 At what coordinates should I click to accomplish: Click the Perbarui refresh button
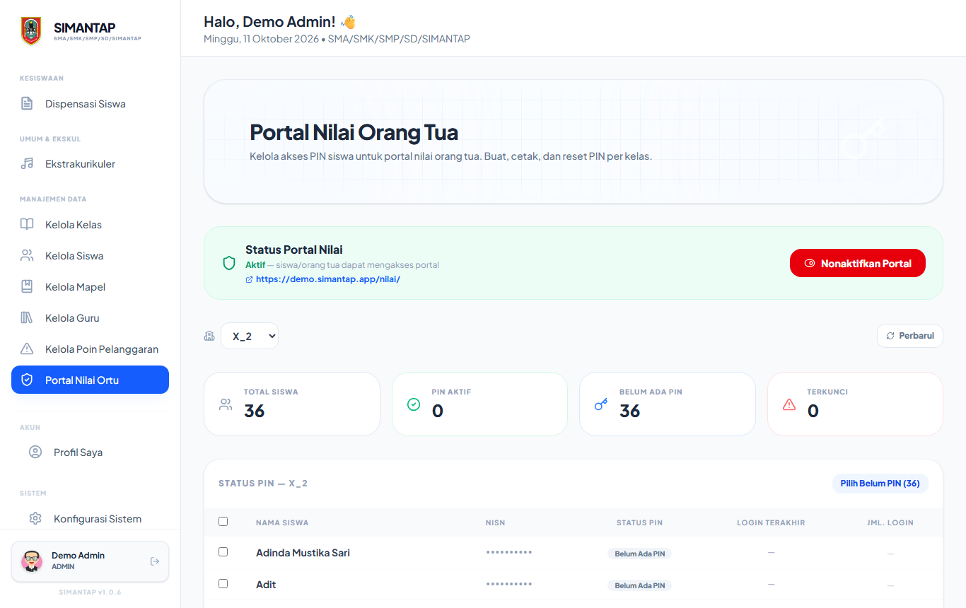tap(910, 336)
